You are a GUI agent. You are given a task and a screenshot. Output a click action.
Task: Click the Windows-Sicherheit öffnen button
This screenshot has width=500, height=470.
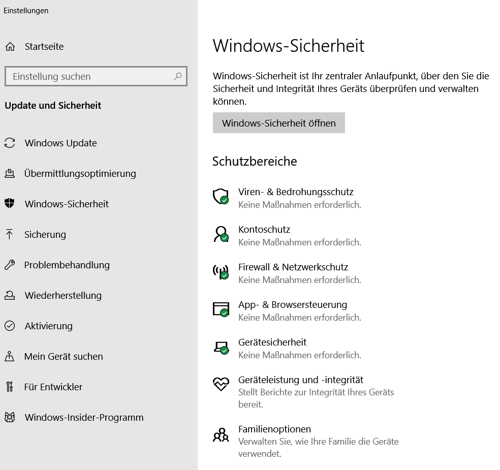278,123
